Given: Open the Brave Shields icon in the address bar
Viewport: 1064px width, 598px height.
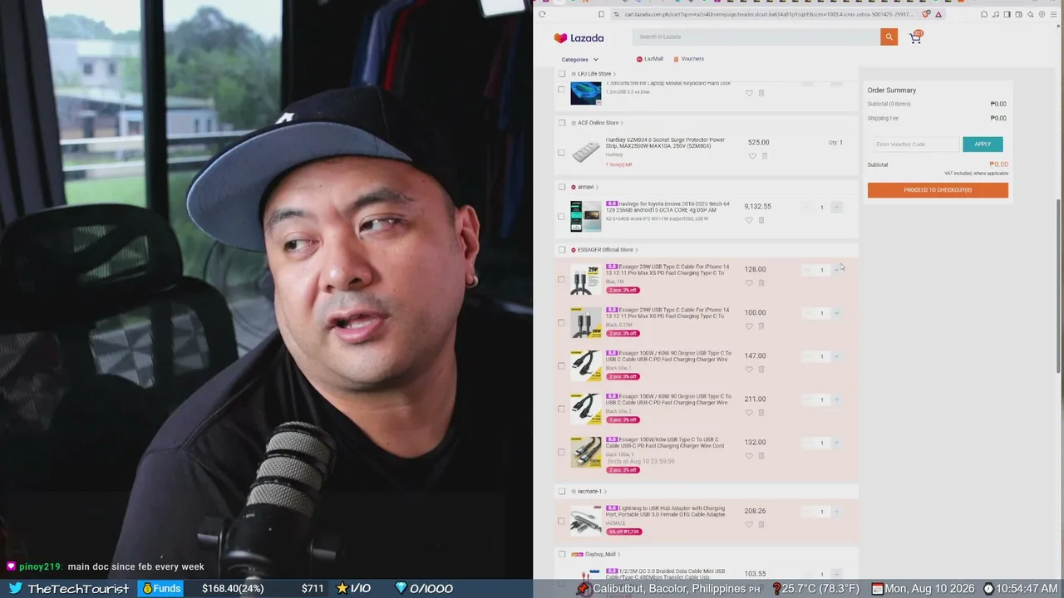Looking at the screenshot, I should [x=926, y=14].
